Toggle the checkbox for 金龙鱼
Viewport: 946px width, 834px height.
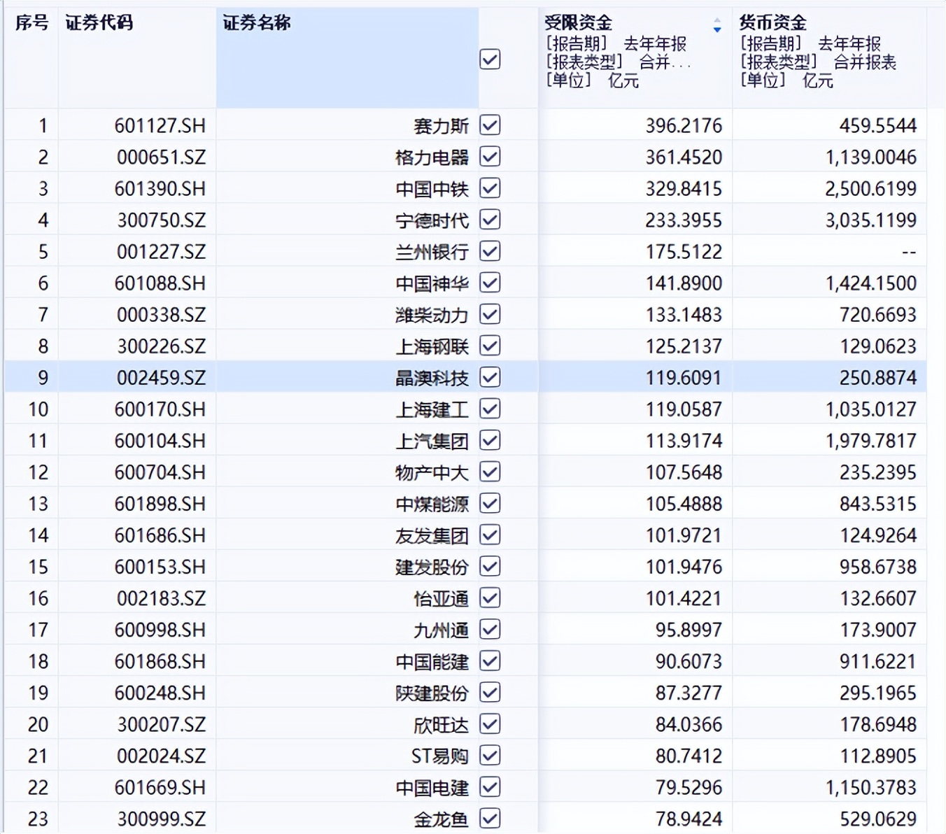click(x=490, y=818)
